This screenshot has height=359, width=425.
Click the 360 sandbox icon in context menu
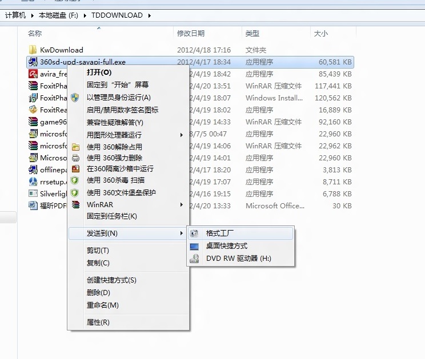pyautogui.click(x=74, y=169)
